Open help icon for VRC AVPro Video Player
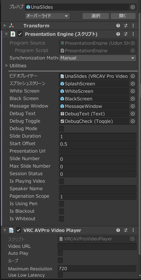 (118, 230)
